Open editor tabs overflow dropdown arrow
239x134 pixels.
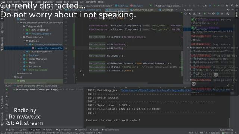[x=176, y=10]
